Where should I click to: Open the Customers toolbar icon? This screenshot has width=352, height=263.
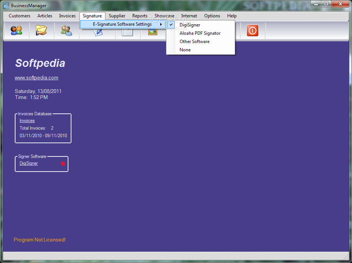[x=16, y=31]
